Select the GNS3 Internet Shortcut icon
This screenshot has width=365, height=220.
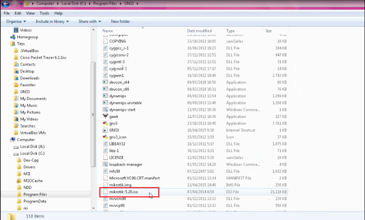click(105, 130)
